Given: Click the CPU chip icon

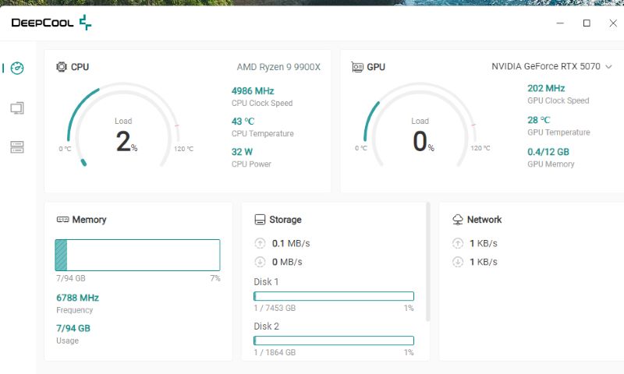Looking at the screenshot, I should 62,67.
